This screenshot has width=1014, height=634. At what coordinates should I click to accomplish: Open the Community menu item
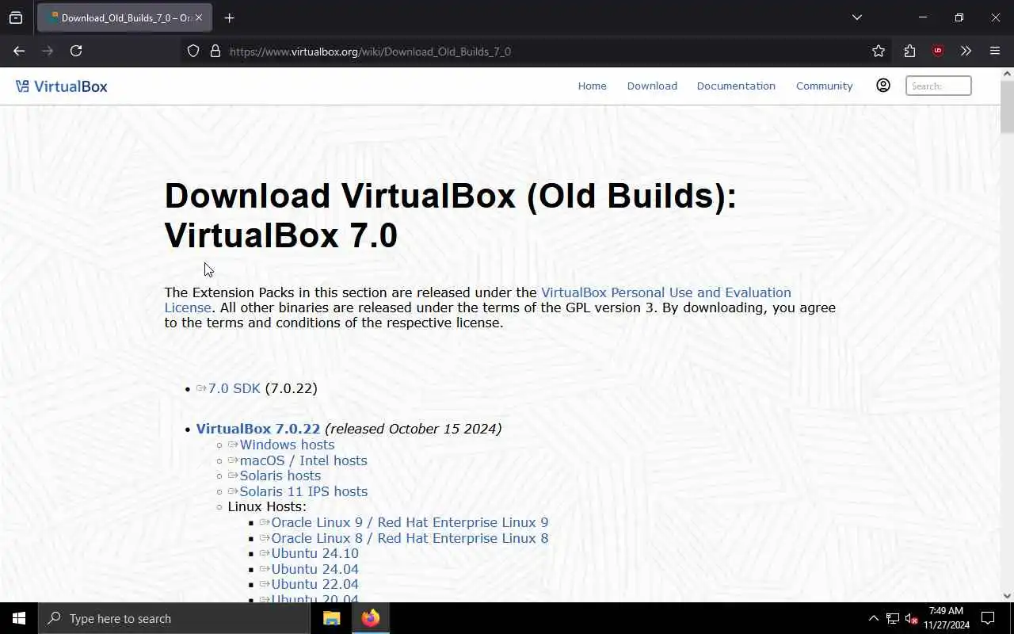coord(824,86)
